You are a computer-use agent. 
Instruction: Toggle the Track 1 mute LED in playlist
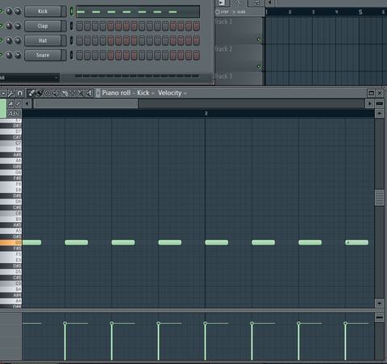click(x=259, y=40)
